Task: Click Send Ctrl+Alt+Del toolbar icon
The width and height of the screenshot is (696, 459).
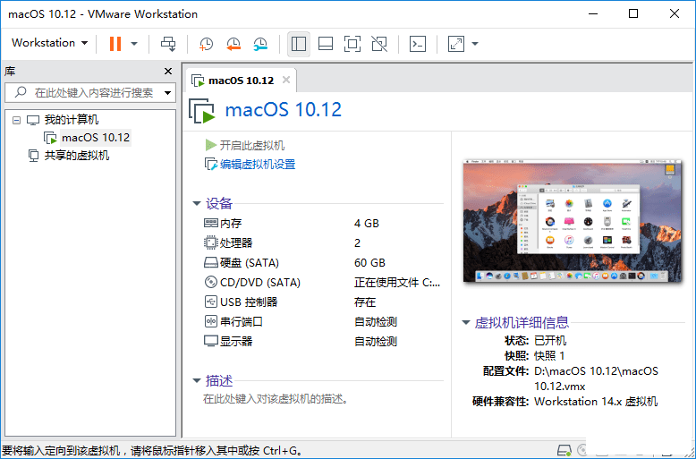Action: 168,43
